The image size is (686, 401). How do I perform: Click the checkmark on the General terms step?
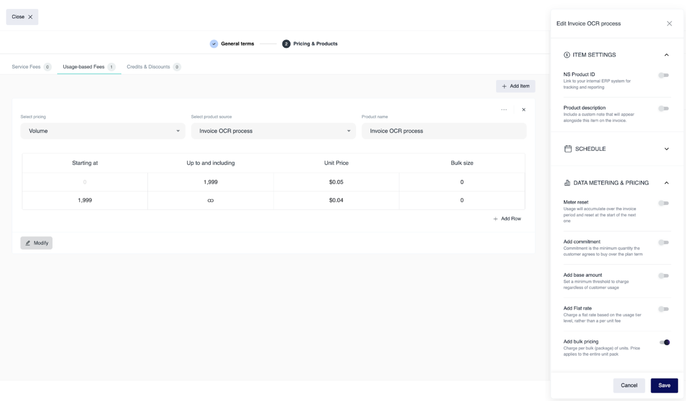tap(214, 43)
